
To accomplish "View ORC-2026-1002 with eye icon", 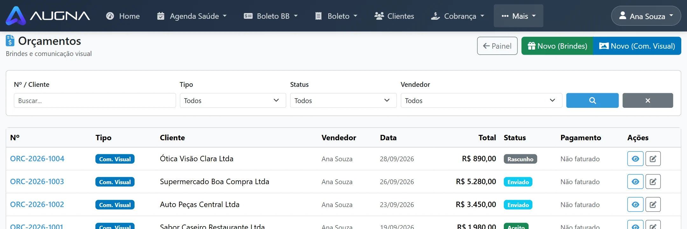I will [635, 205].
